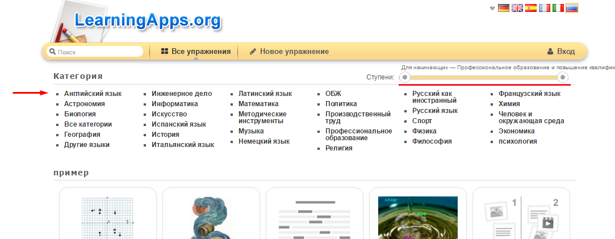Expand the language list arrow next to flags
Viewport: 615px width, 239px height.
pos(492,8)
